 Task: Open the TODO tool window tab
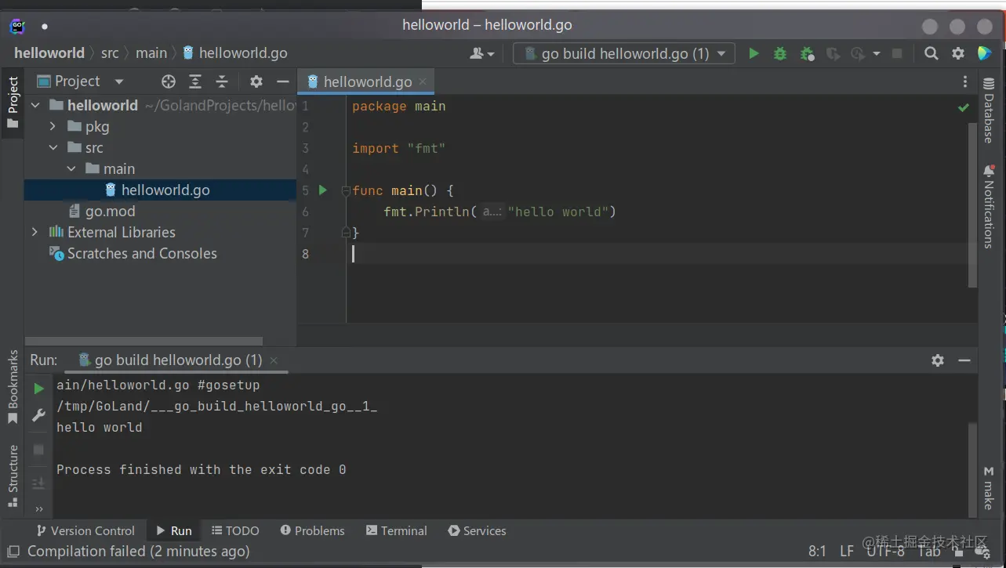coord(235,530)
